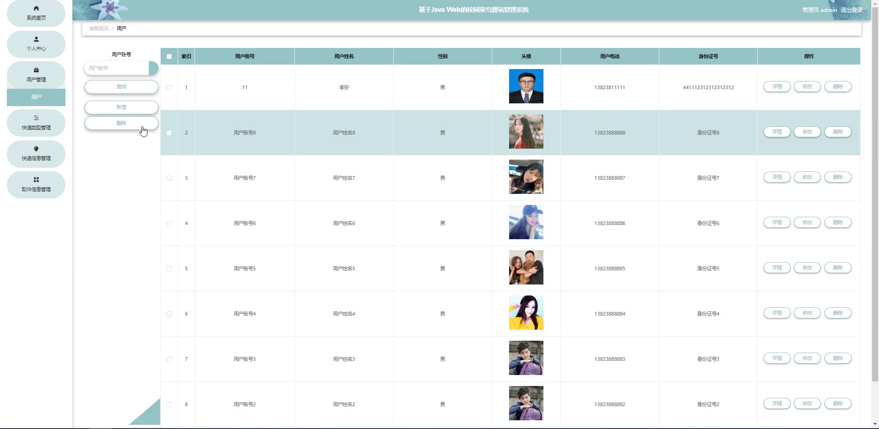Open avatar image of 用户姓名3

pyautogui.click(x=526, y=358)
